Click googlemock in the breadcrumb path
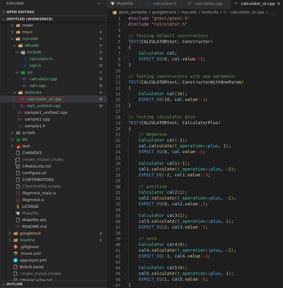The image size is (283, 288). pos(164,12)
